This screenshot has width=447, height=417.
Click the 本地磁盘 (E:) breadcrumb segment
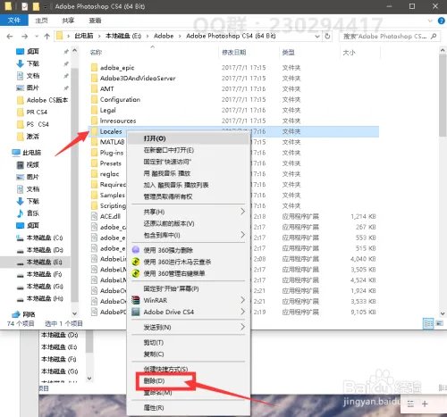coord(123,36)
